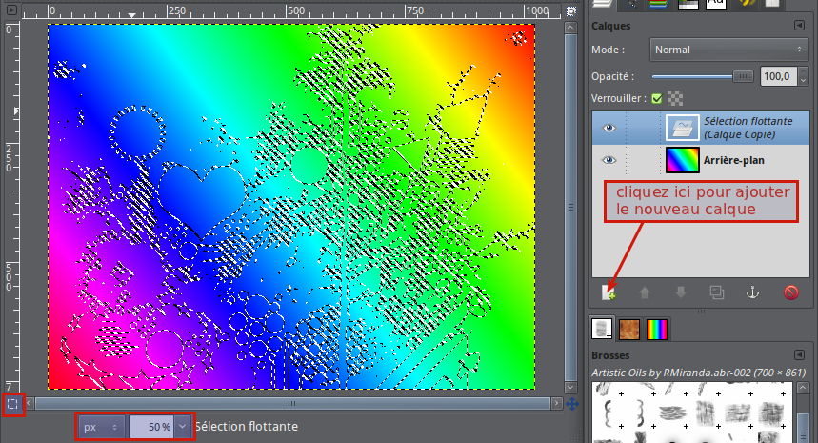Click the navigation cross icon near canvas corner
The height and width of the screenshot is (443, 818).
[x=572, y=404]
